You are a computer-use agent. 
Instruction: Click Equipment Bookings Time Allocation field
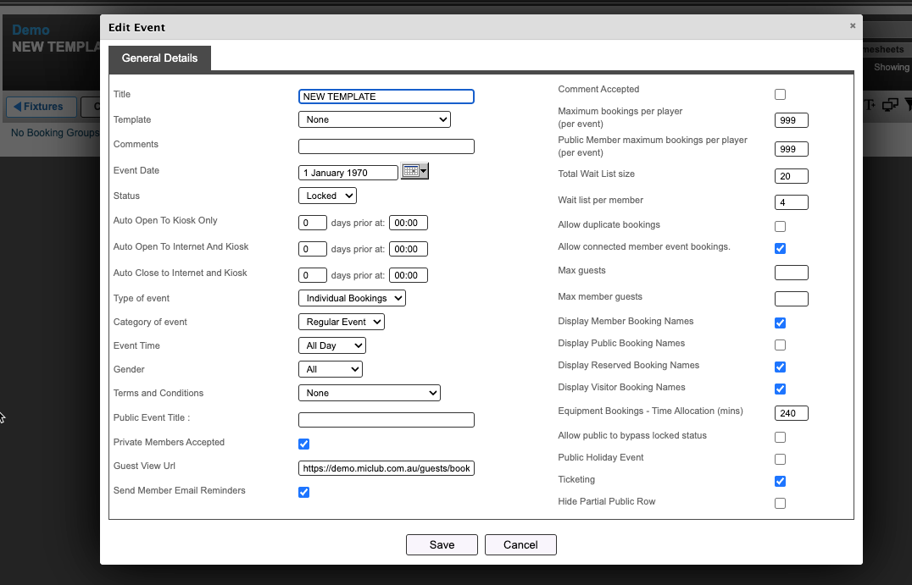pyautogui.click(x=791, y=413)
